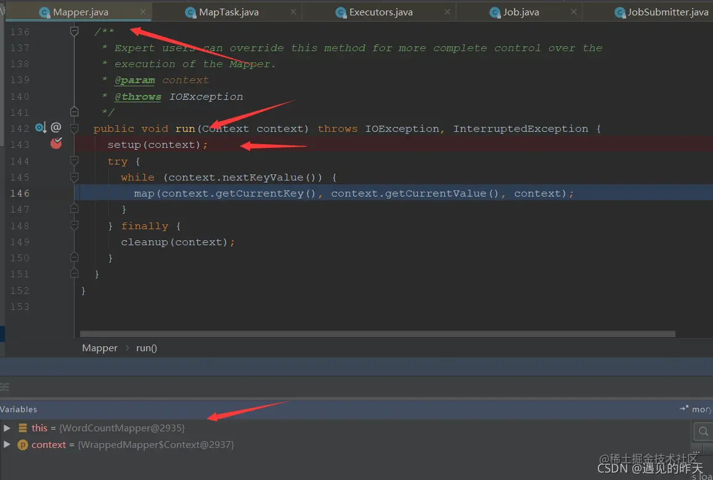Click the @throws tag in the Javadoc

pos(138,96)
